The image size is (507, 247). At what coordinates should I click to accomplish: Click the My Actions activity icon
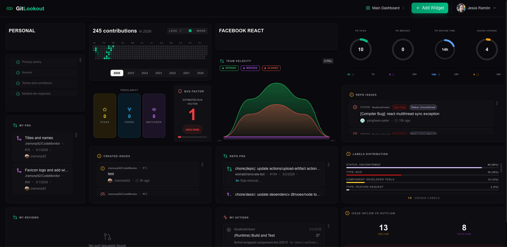point(225,217)
